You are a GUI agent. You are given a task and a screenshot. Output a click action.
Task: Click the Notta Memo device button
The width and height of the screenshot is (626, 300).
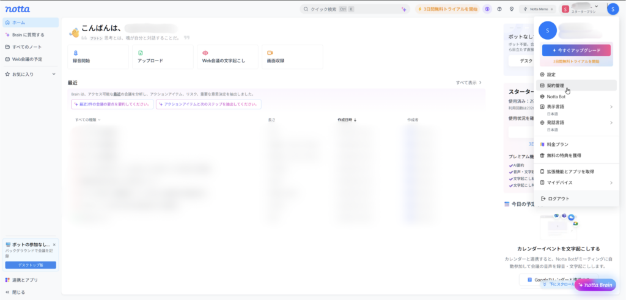538,9
